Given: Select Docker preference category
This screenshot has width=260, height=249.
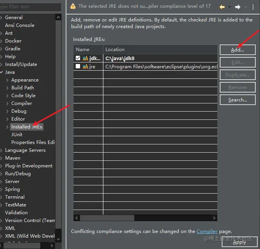Looking at the screenshot, I should coord(13,41).
